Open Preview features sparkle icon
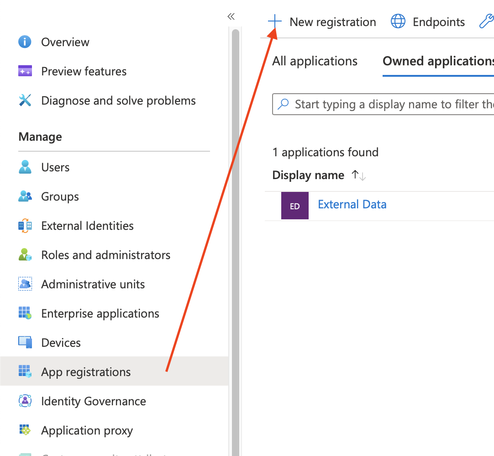This screenshot has height=456, width=494. [25, 71]
